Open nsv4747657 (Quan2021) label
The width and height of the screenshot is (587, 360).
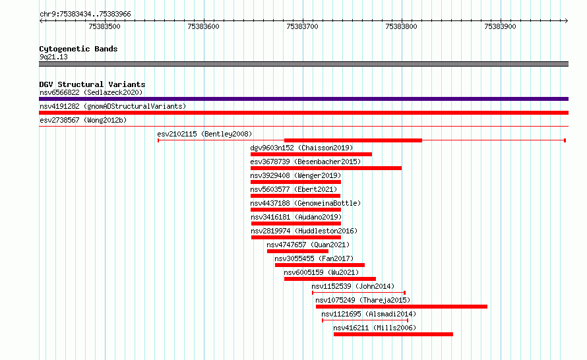(308, 245)
